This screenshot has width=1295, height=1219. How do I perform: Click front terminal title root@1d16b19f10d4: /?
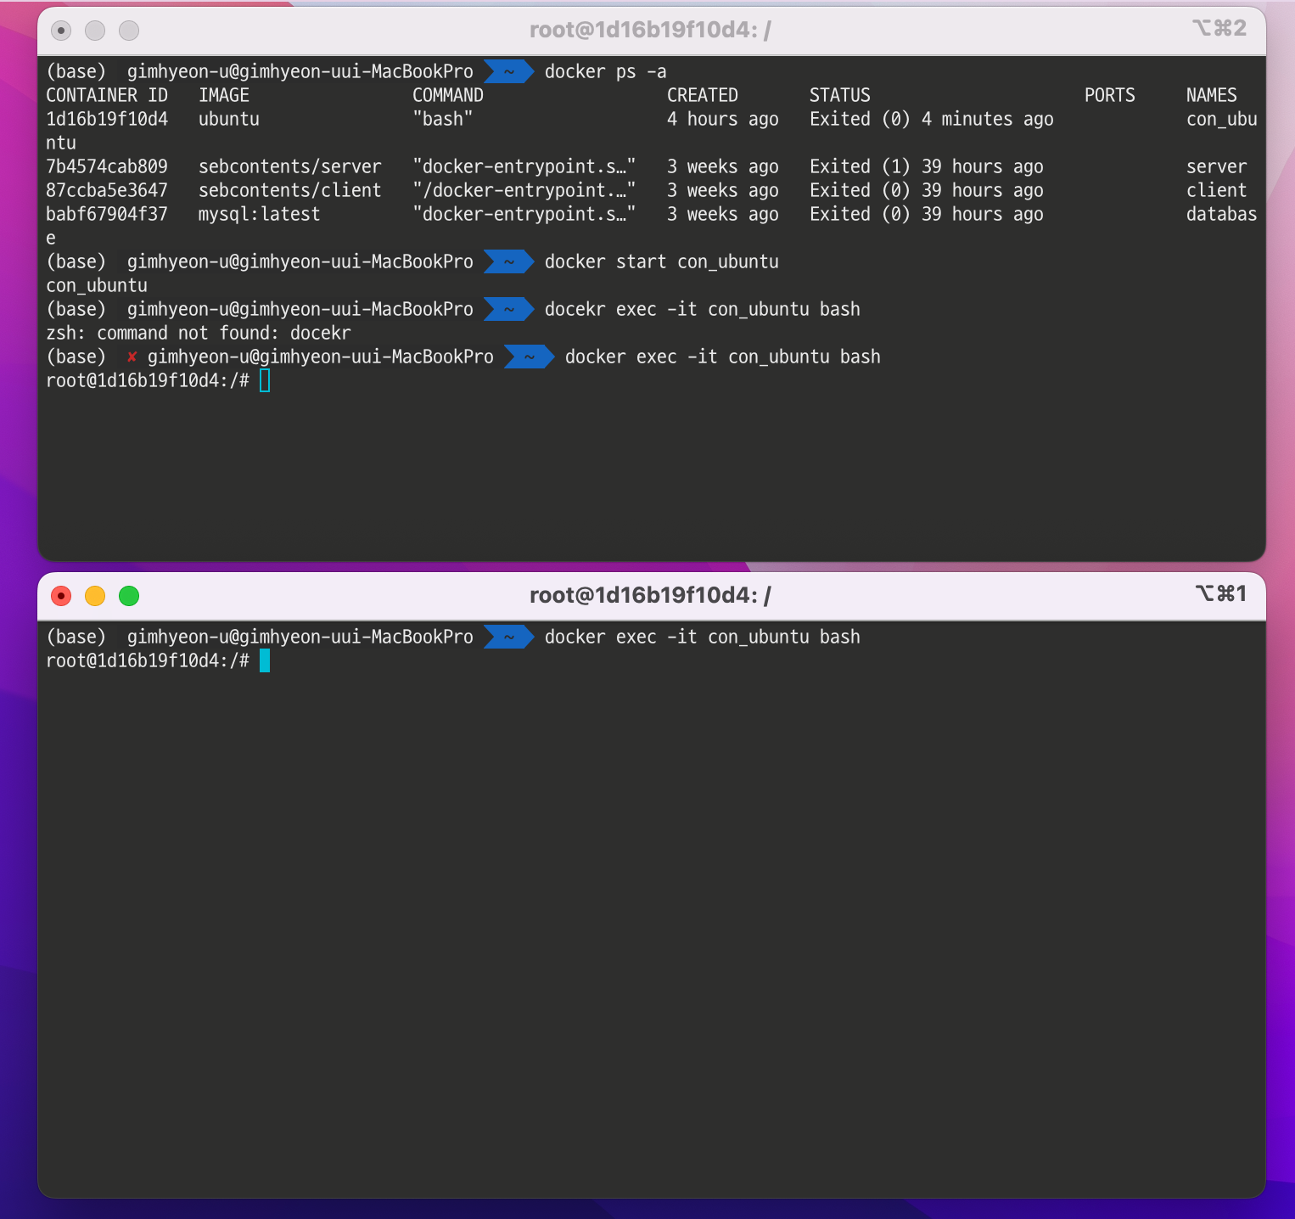point(650,595)
